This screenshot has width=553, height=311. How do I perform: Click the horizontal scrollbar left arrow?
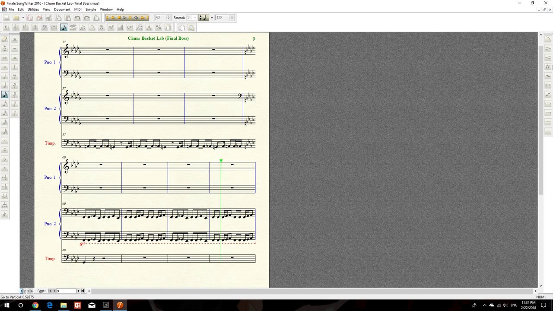tap(89, 291)
